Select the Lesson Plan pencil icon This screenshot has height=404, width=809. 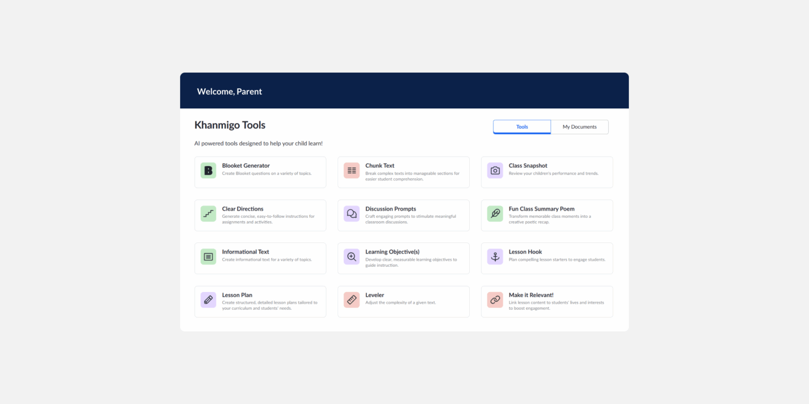[x=208, y=300]
